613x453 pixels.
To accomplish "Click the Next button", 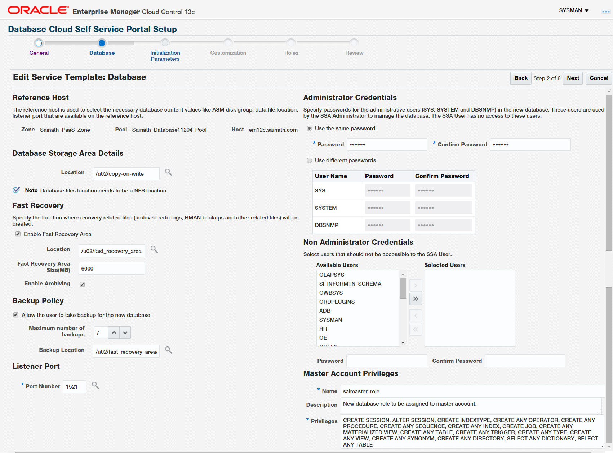I will coord(573,78).
